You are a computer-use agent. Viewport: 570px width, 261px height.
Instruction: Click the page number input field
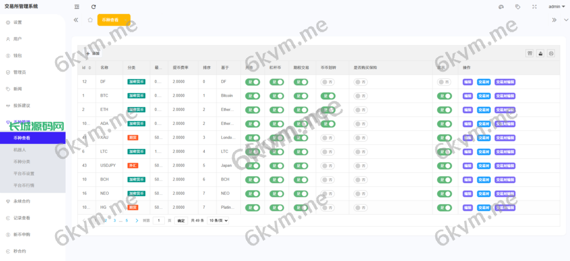point(159,220)
